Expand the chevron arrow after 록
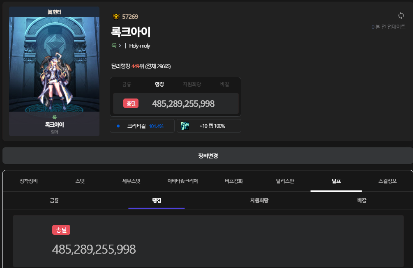This screenshot has width=413, height=268. [x=120, y=46]
